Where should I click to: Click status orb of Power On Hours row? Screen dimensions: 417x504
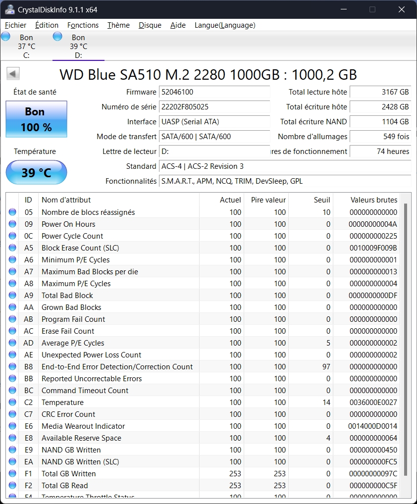click(12, 224)
